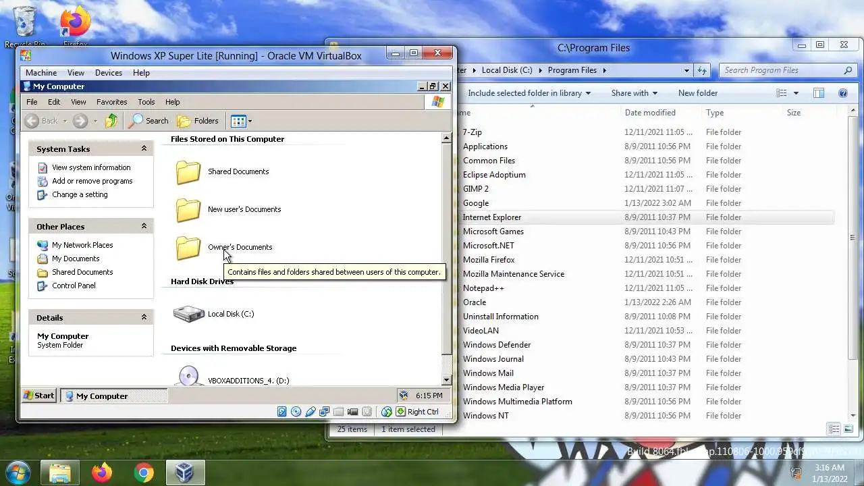Select the VBOXADDITIONS_4. (D:) disc icon
The image size is (864, 486).
tap(189, 376)
